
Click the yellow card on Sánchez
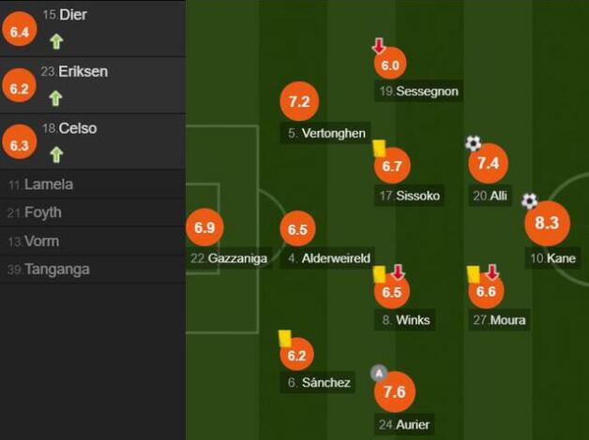[x=285, y=339]
